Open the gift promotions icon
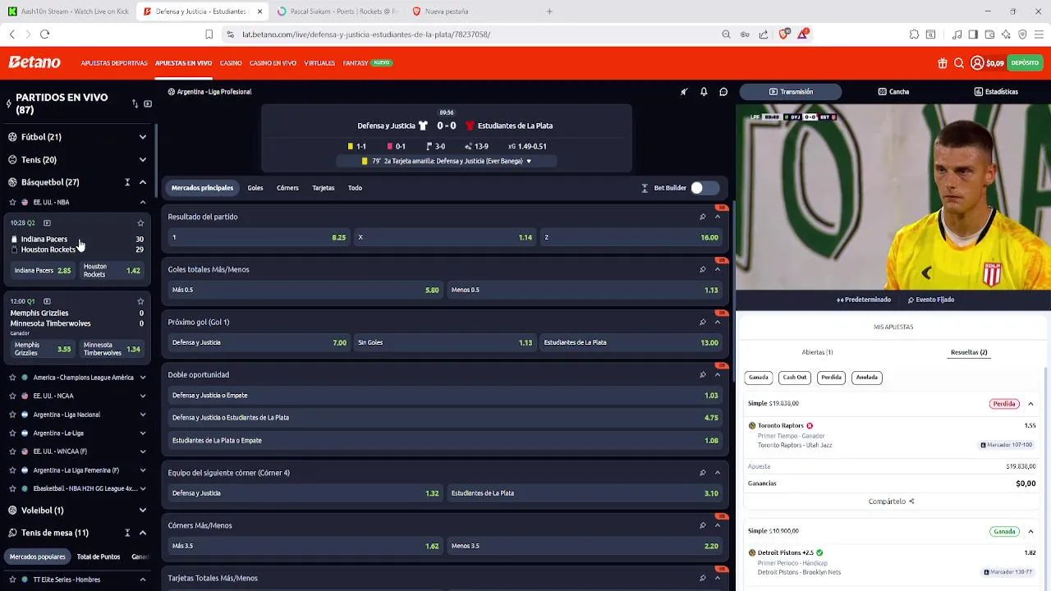1051x591 pixels. click(x=943, y=63)
